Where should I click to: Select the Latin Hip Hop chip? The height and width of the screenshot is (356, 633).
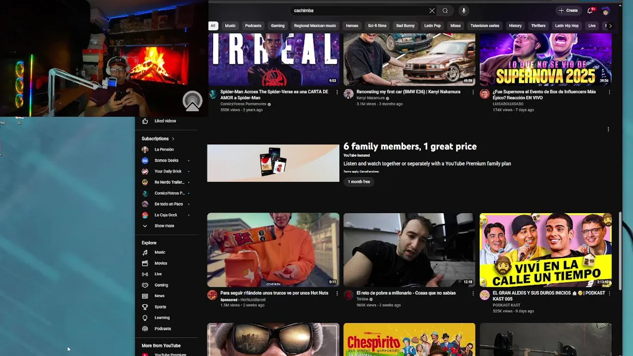click(567, 26)
